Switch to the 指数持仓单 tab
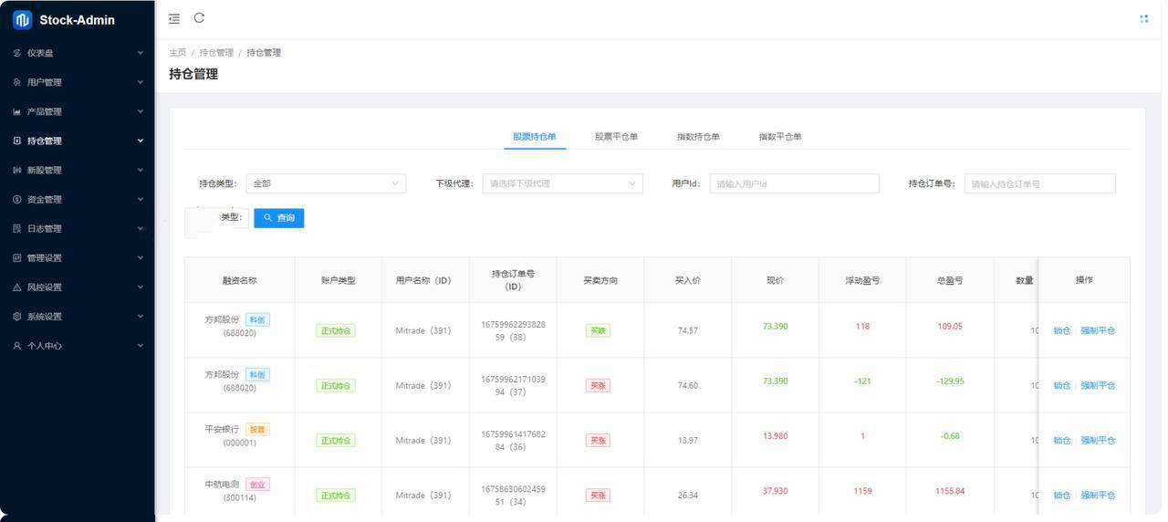 tap(698, 137)
